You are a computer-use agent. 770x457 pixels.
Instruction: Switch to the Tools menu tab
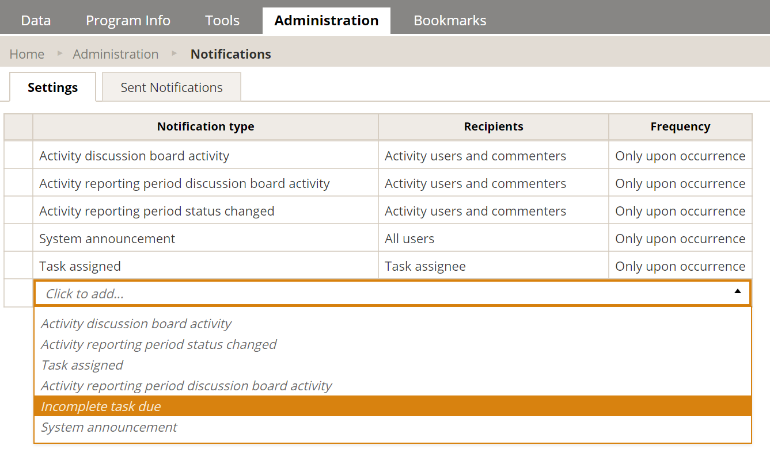click(222, 21)
